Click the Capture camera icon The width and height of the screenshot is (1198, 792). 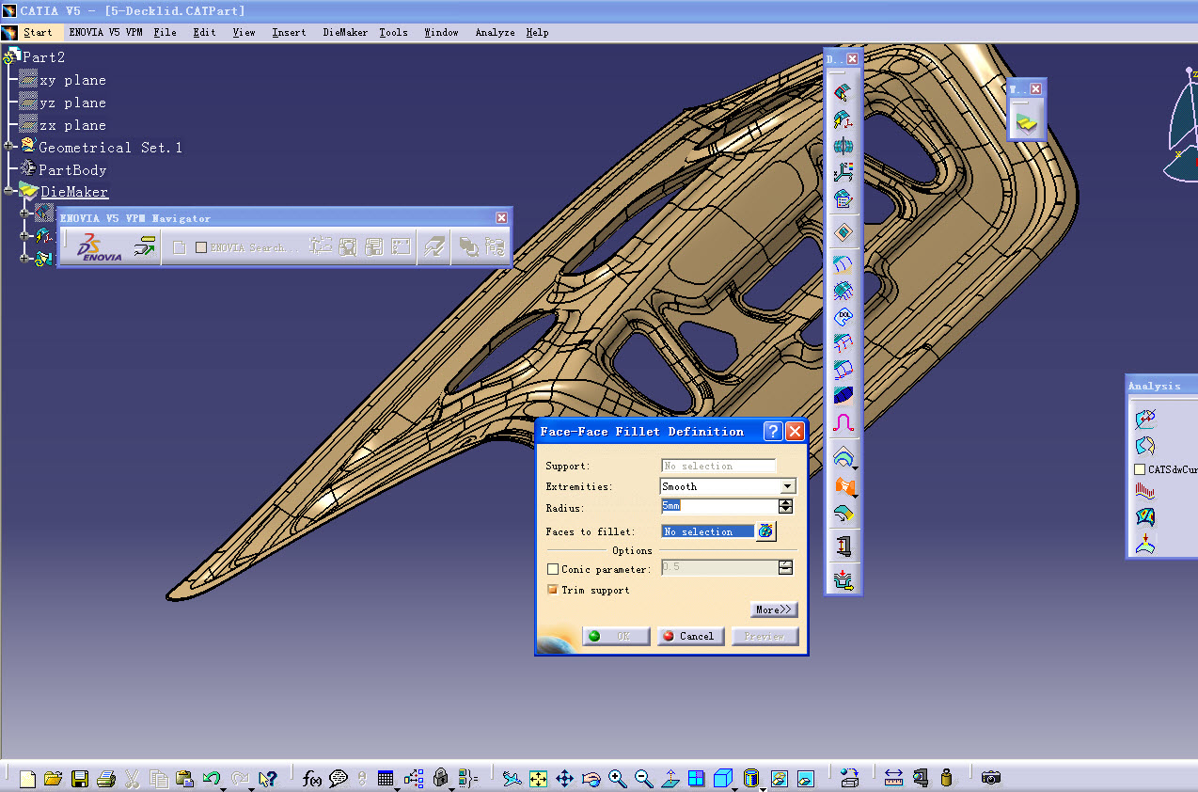point(990,778)
